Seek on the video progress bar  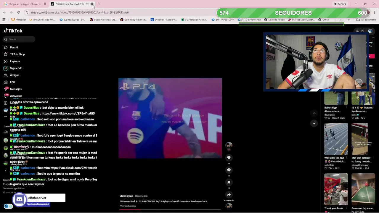(x=170, y=209)
